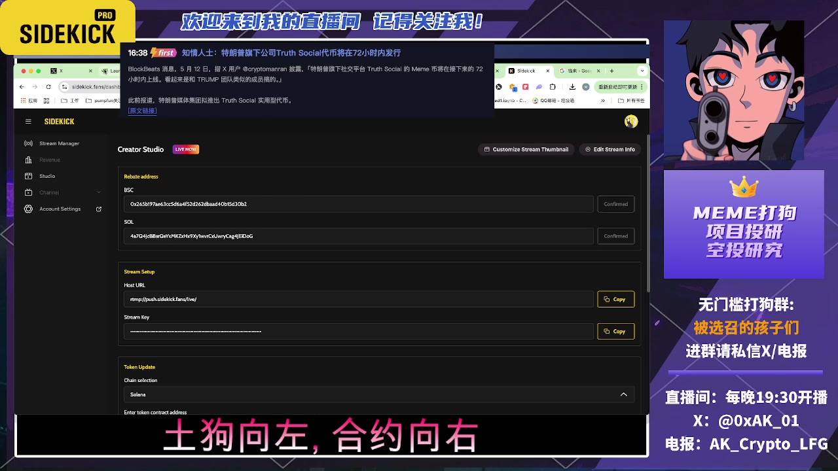The image size is (838, 471).
Task: Open Studio in the sidebar
Action: click(46, 176)
